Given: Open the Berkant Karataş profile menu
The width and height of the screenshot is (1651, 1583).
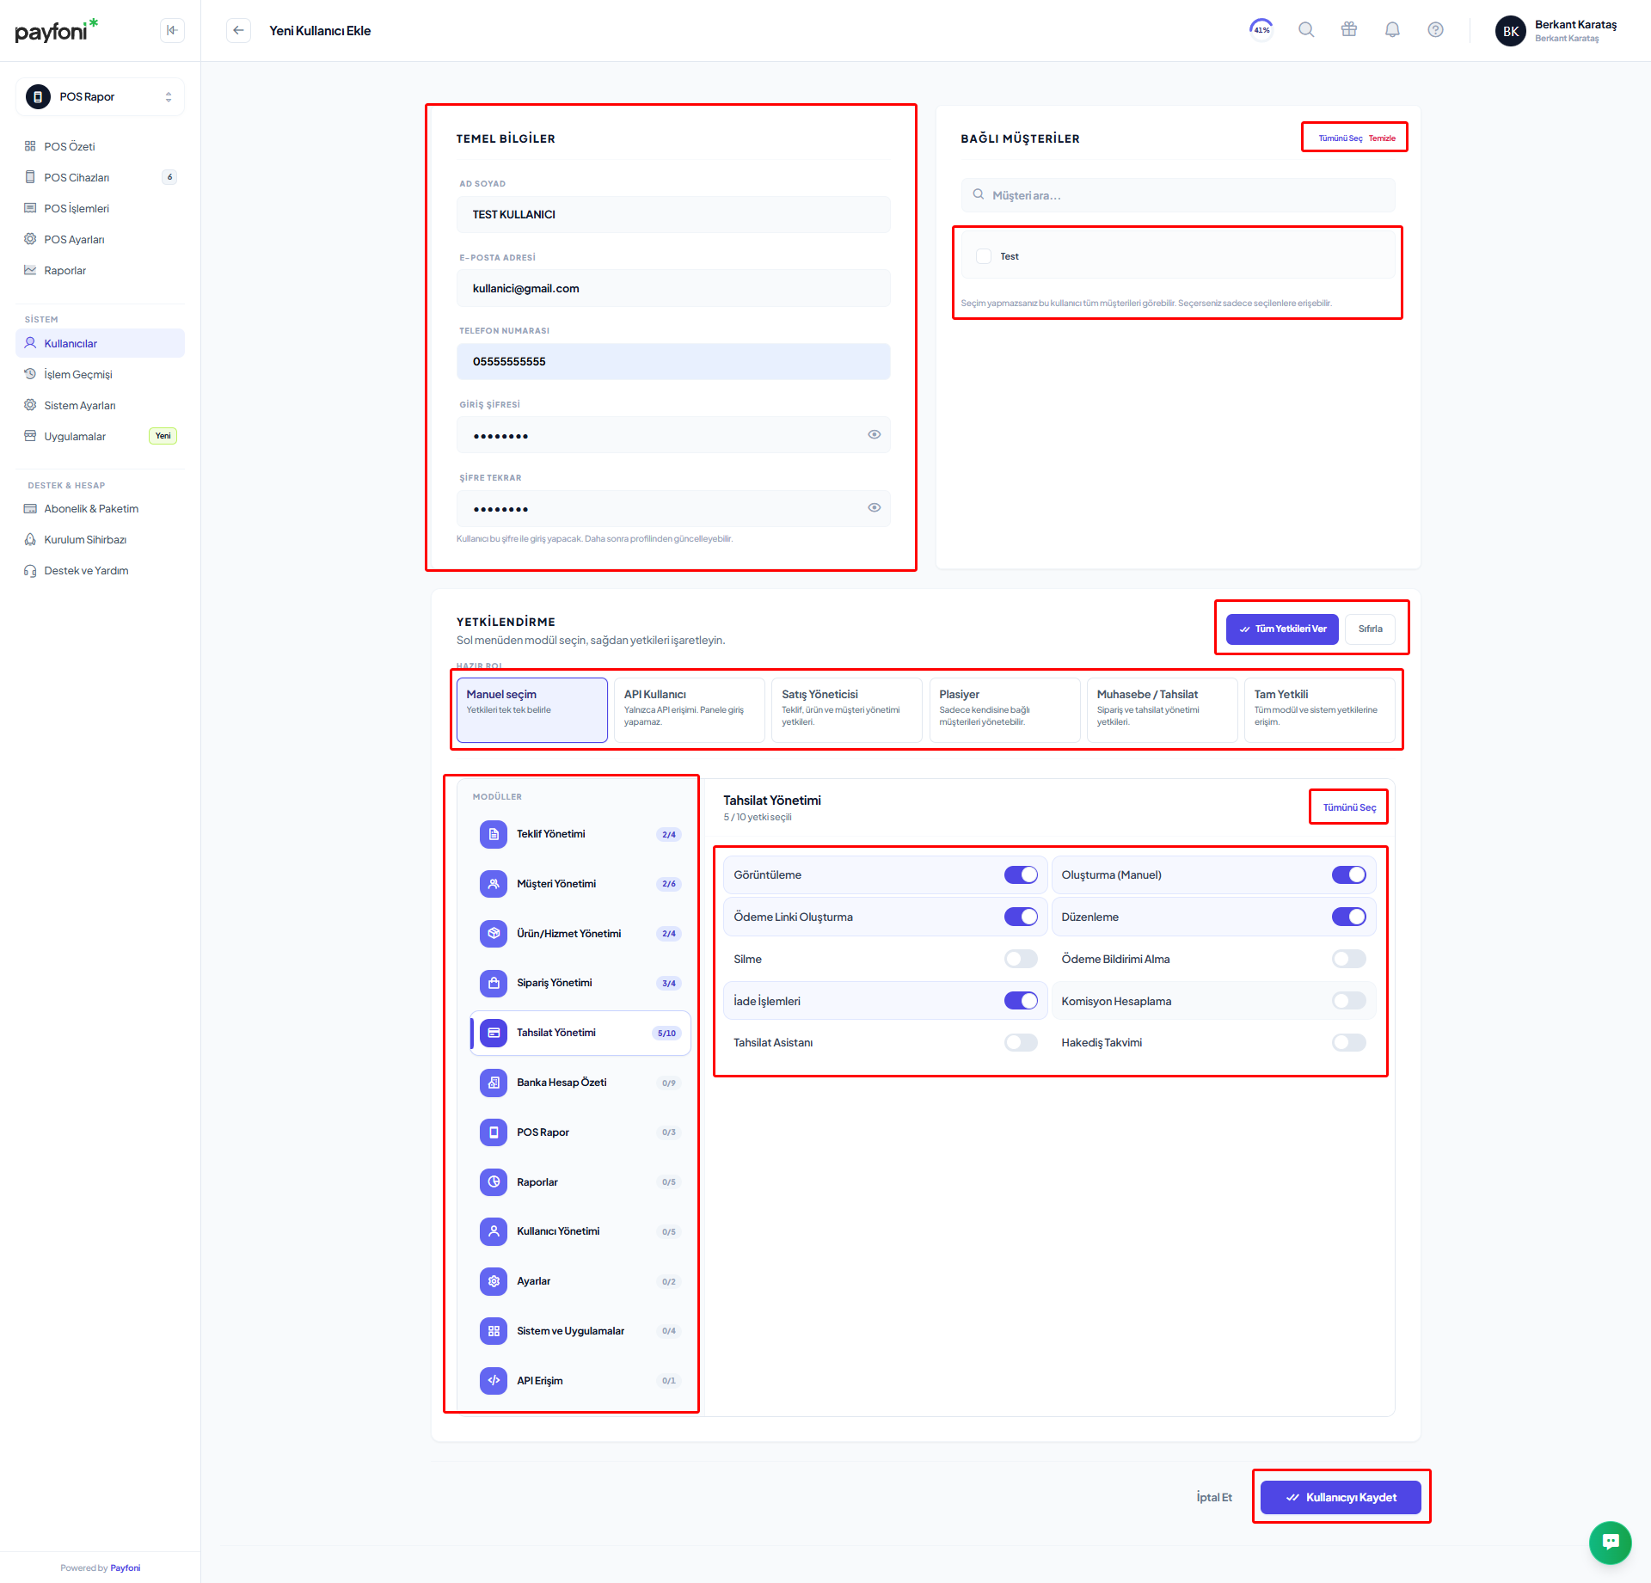Looking at the screenshot, I should click(1558, 31).
